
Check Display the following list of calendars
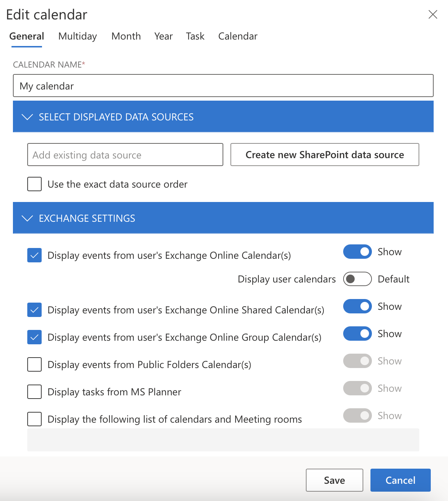point(34,419)
